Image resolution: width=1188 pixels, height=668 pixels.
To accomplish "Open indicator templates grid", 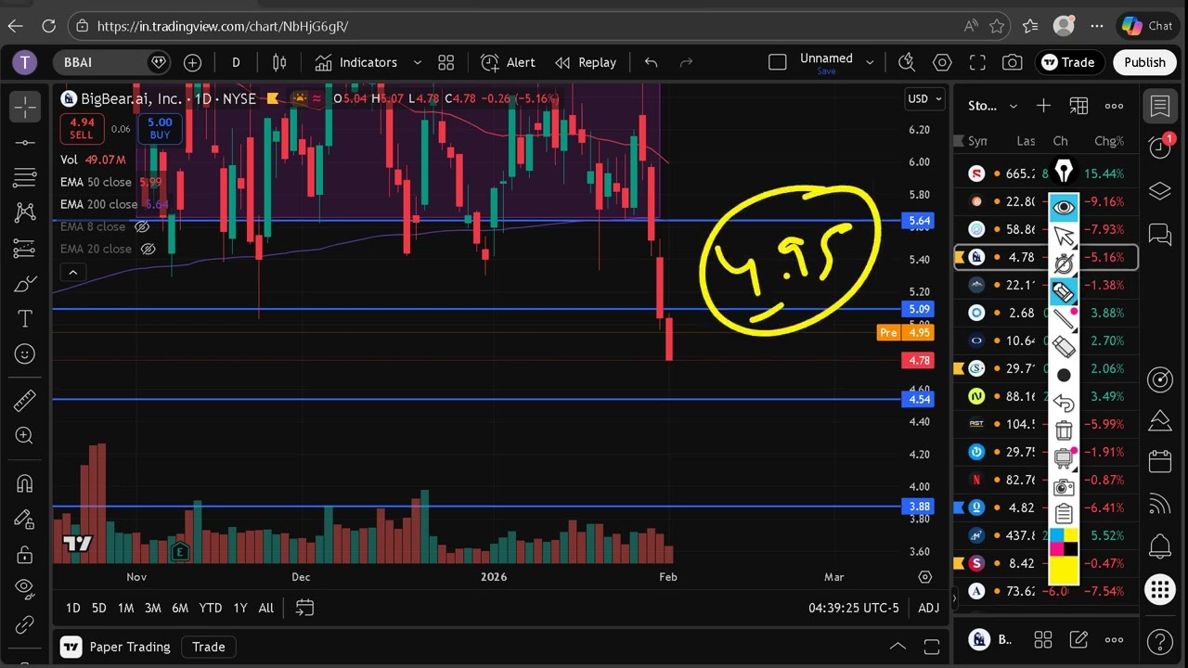I will [446, 62].
